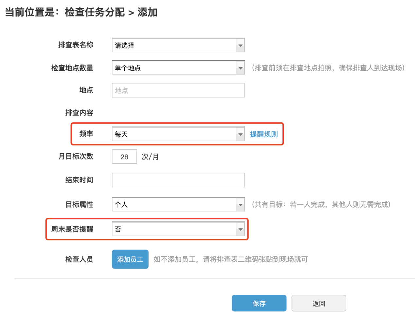Expand the 周末是否提醒 dropdown arrow
The width and height of the screenshot is (415, 319).
(x=241, y=229)
